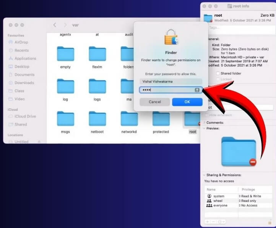276x228 pixels.
Task: Open Video folder in sidebar
Action: pos(19,99)
